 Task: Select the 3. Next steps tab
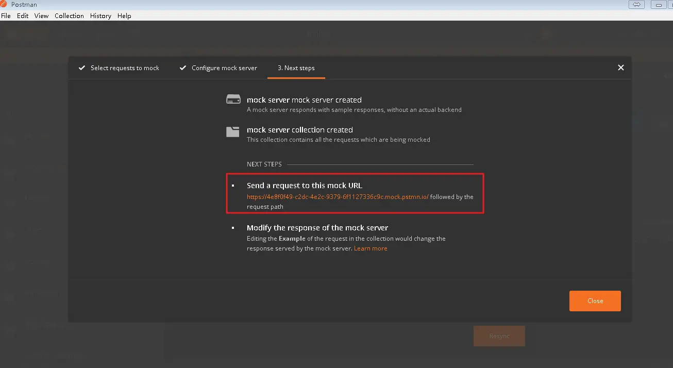click(x=296, y=68)
